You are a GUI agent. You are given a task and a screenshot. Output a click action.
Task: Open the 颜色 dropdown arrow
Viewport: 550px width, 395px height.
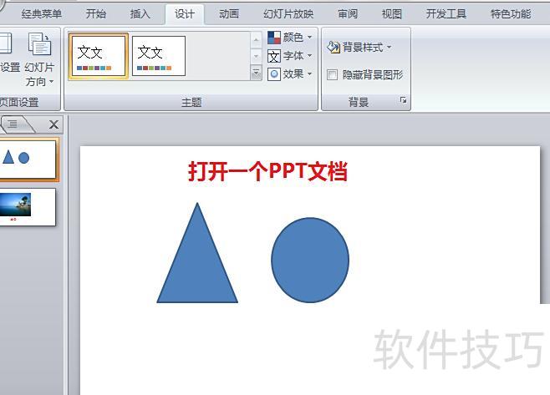pos(310,37)
